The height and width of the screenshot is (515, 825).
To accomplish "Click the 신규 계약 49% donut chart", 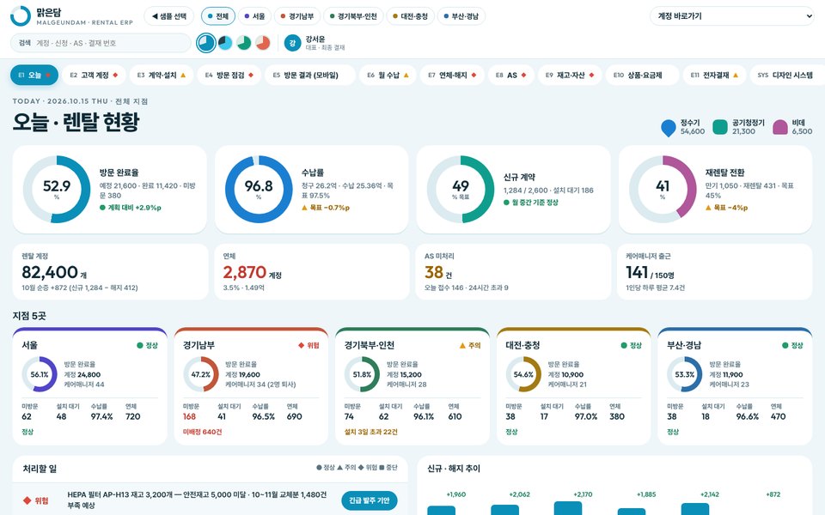I will pyautogui.click(x=461, y=189).
